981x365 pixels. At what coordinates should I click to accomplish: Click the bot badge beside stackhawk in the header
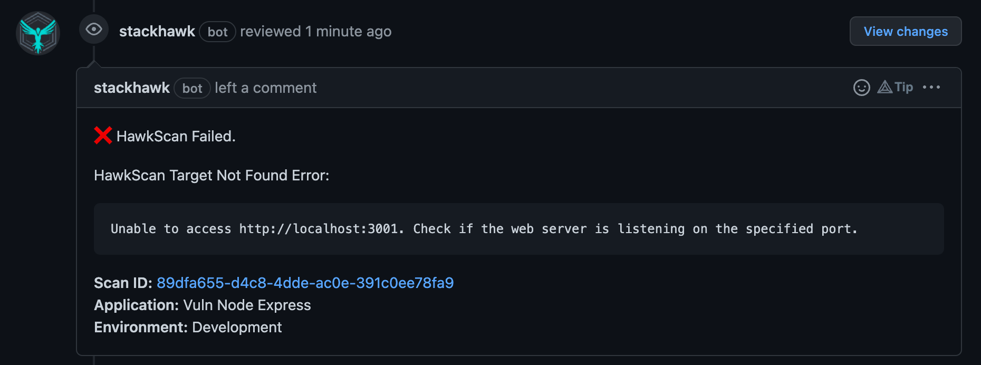217,32
